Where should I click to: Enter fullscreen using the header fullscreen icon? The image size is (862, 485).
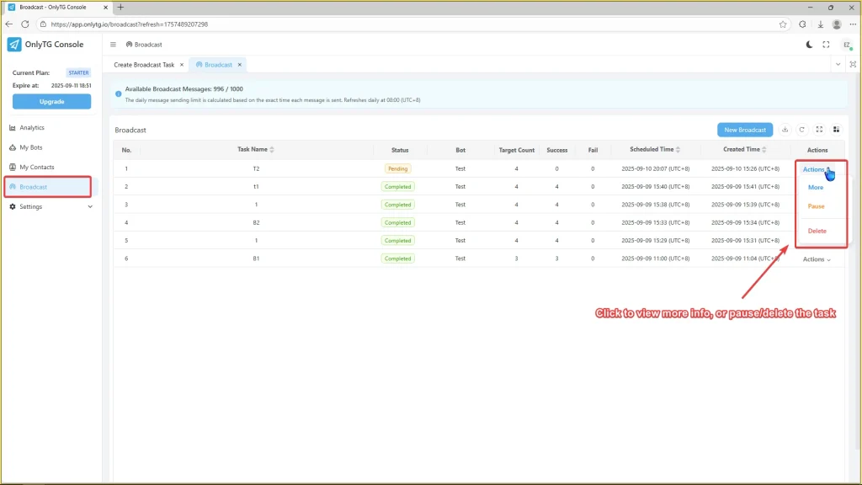pos(827,45)
